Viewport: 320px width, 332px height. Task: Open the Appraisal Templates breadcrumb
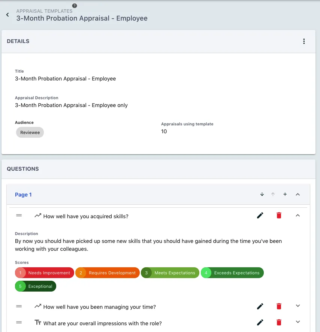coord(44,11)
